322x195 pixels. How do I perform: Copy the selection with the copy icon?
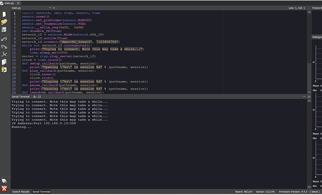(4, 62)
